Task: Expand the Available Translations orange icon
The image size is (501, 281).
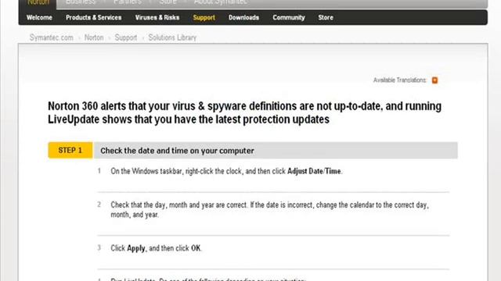Action: (434, 80)
